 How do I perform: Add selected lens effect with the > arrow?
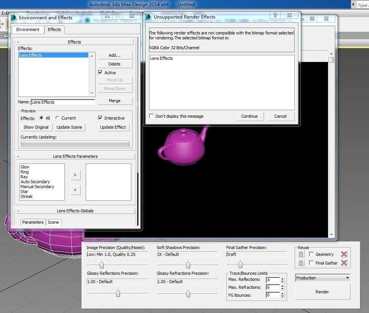pos(75,175)
